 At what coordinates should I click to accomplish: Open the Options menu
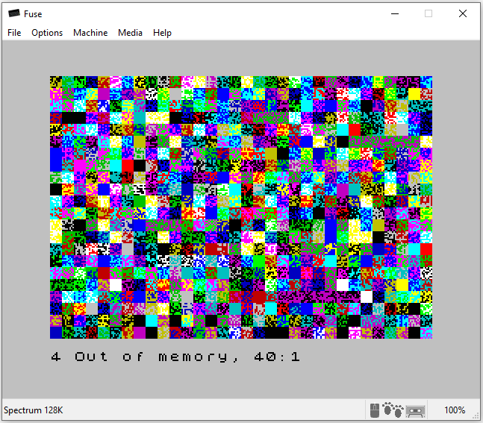point(47,33)
